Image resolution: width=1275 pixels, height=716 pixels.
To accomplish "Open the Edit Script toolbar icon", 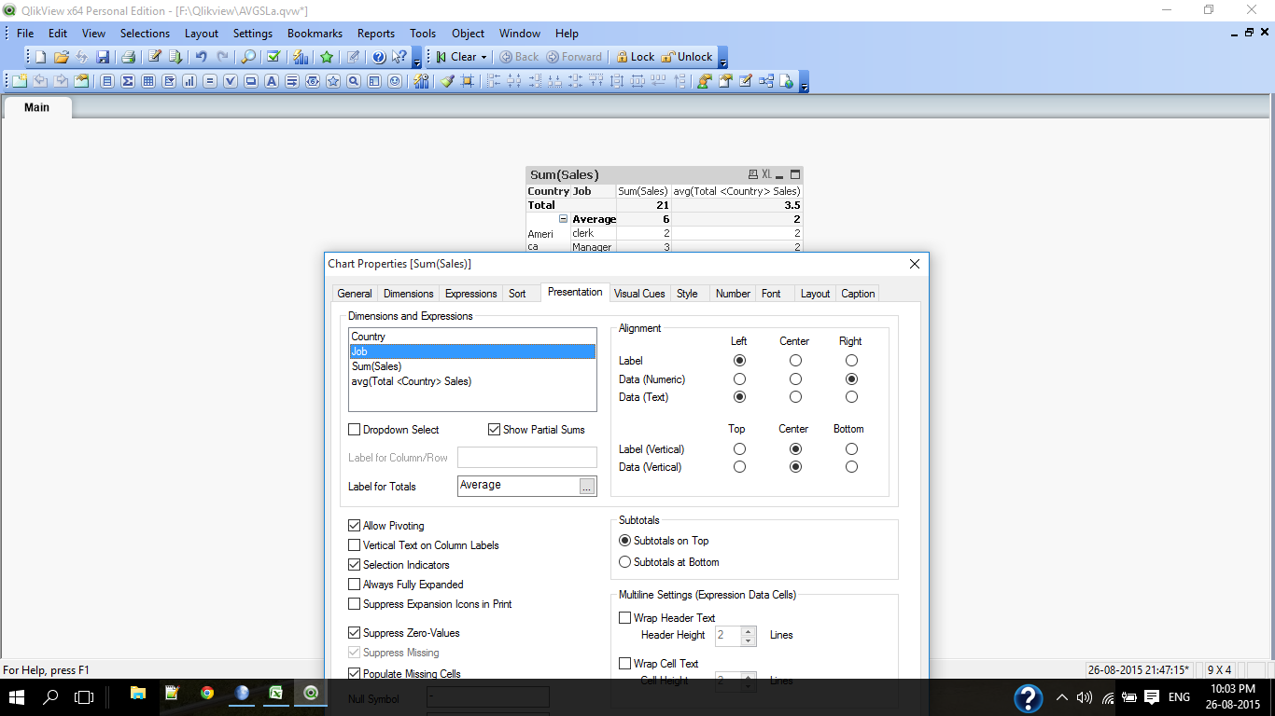I will coord(155,57).
